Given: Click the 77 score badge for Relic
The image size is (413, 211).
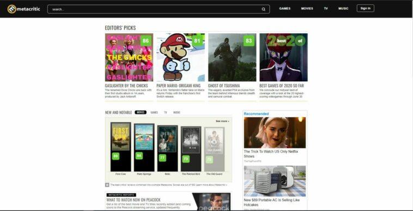Looking at the screenshot, I should [x=162, y=158].
